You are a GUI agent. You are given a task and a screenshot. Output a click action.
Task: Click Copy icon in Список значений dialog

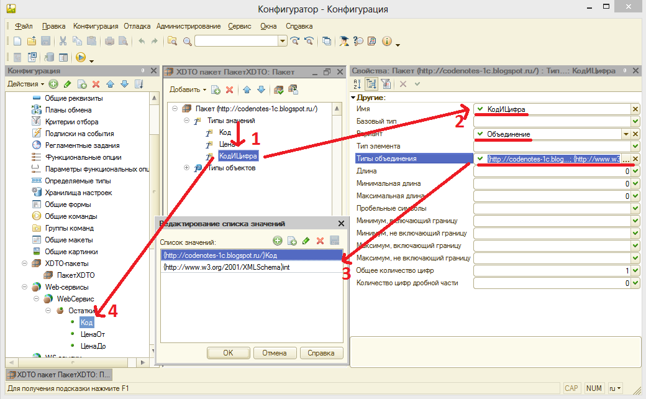[x=292, y=241]
